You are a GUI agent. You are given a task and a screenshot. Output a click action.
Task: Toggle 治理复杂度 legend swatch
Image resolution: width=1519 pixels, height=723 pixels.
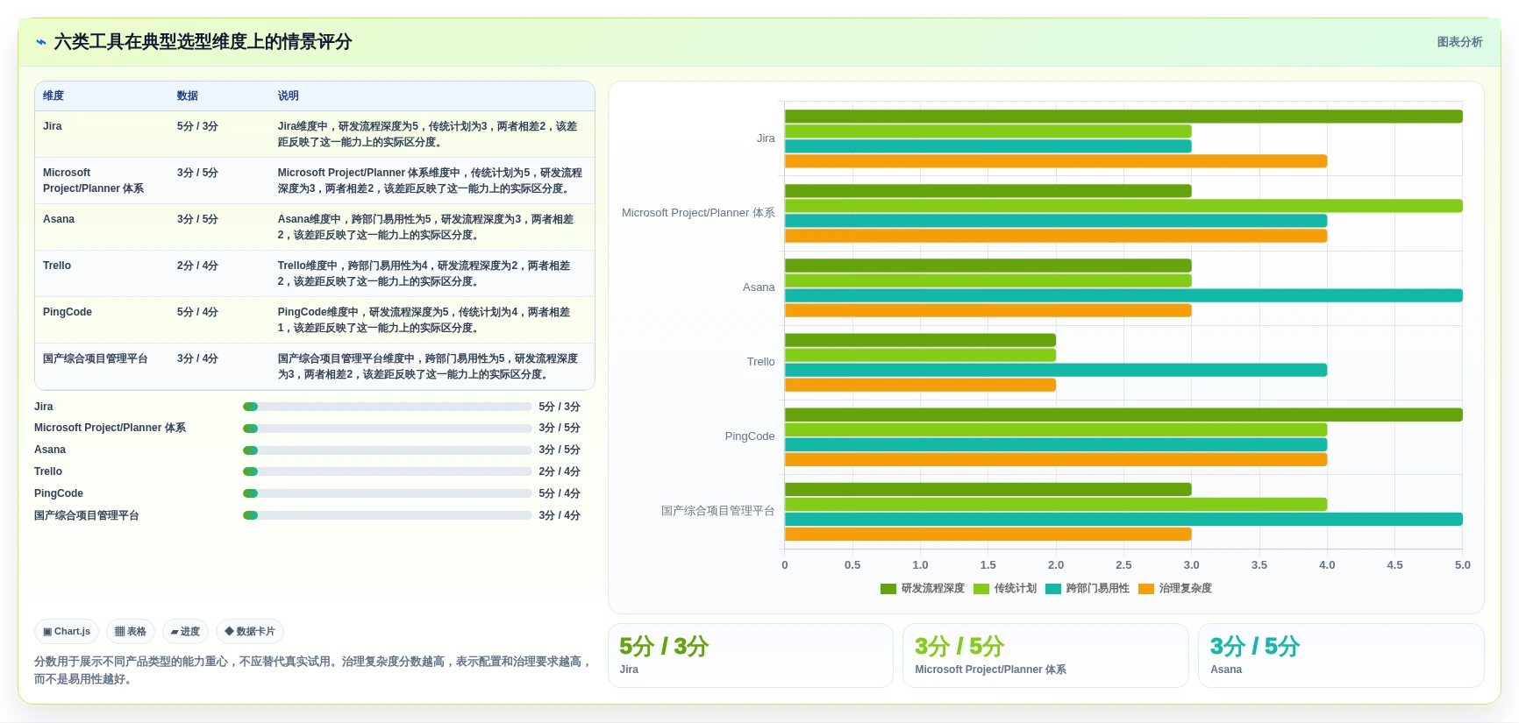1146,589
